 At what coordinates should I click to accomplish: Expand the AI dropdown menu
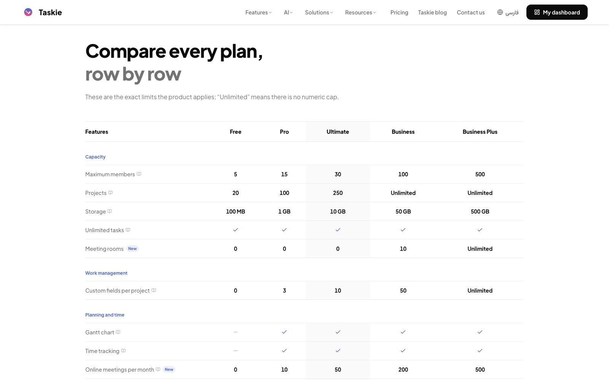coord(288,13)
